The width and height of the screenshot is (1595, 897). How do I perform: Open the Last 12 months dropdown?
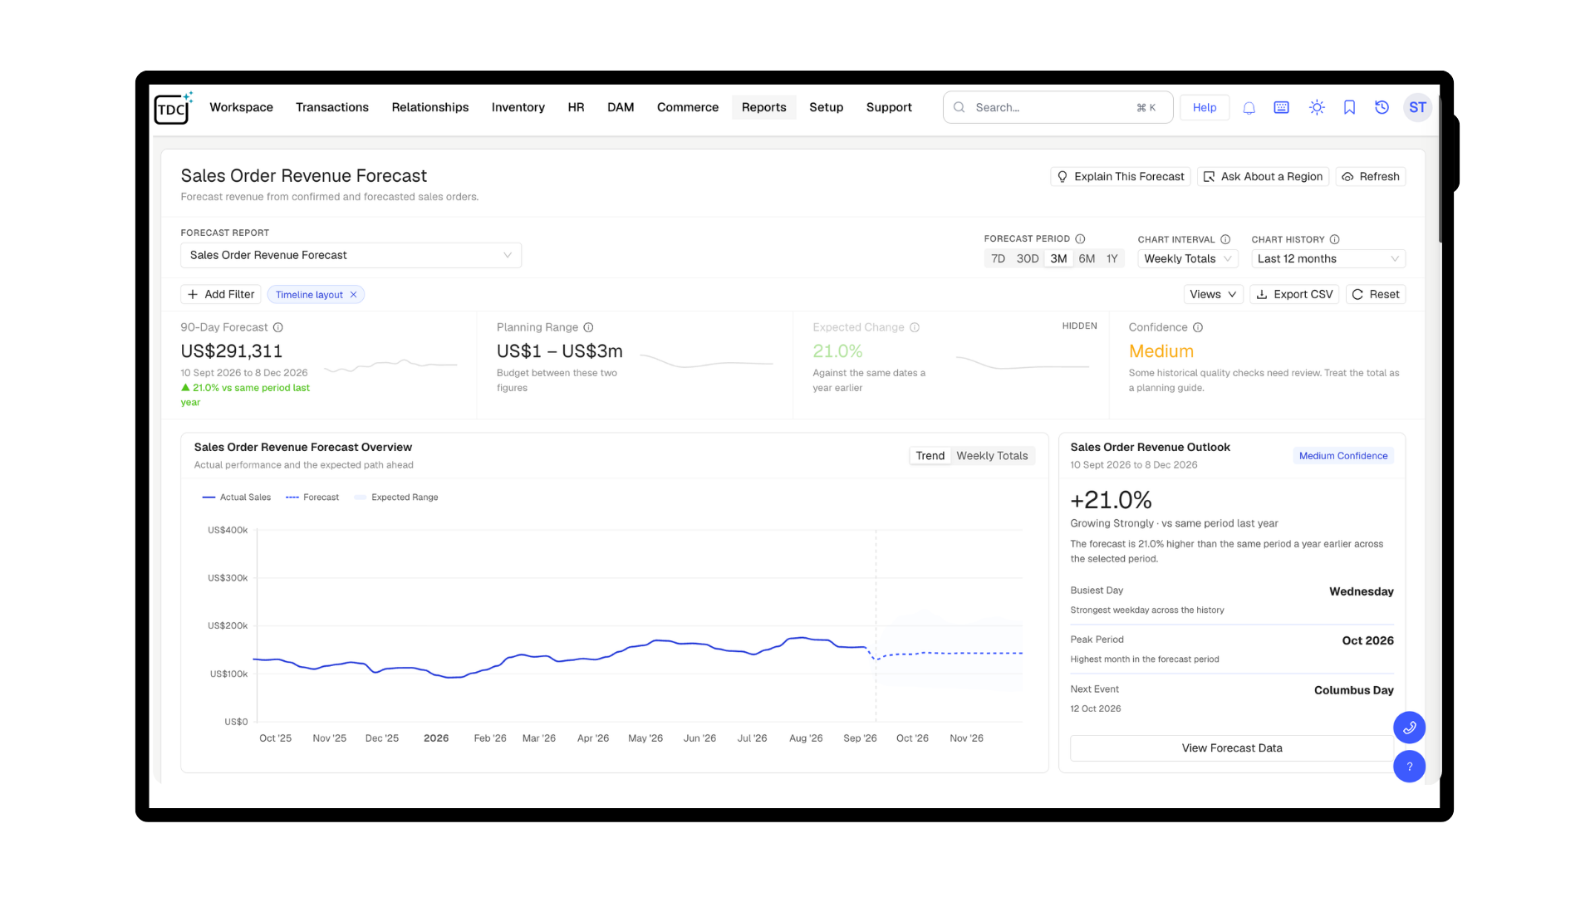coord(1328,259)
